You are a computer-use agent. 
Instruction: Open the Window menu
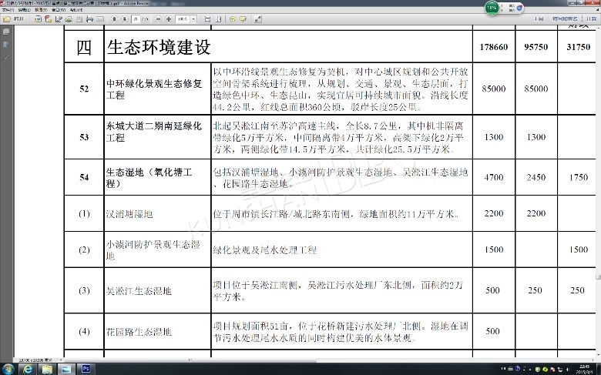[59, 9]
